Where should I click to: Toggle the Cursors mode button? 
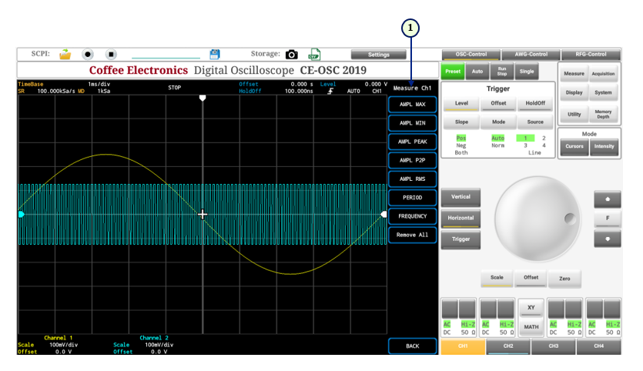[574, 146]
